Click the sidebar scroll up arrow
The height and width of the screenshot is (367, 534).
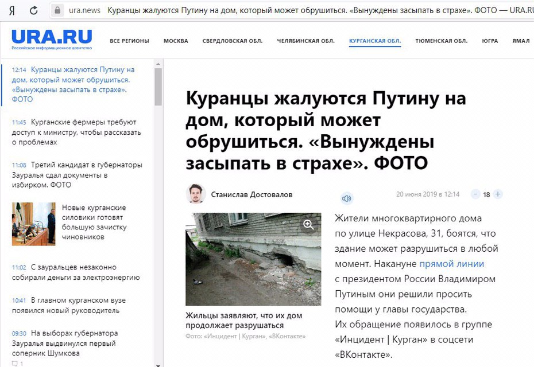[158, 64]
